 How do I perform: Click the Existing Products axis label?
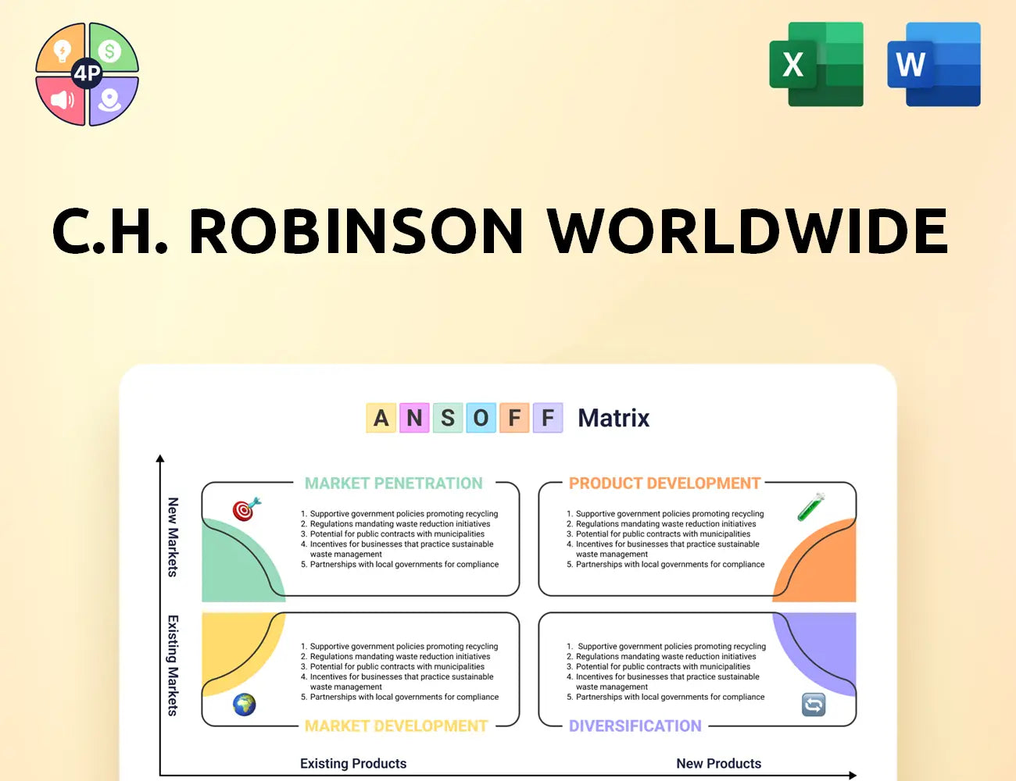tap(353, 763)
